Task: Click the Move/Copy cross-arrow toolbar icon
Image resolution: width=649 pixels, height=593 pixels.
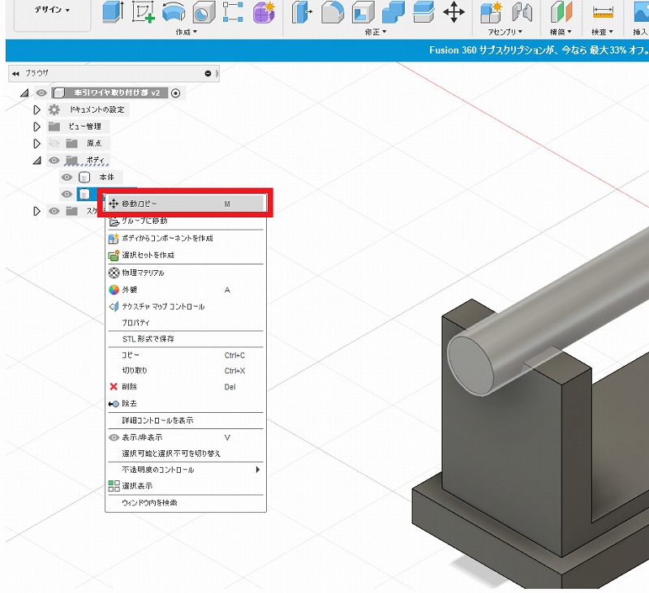Action: [x=453, y=11]
